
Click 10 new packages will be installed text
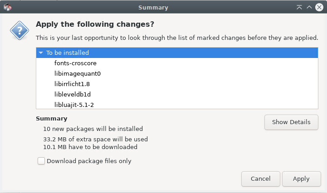[93, 129]
